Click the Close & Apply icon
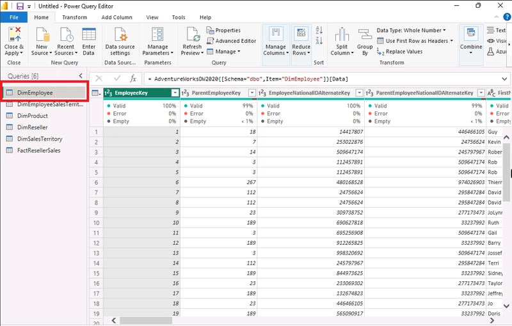 tap(14, 35)
